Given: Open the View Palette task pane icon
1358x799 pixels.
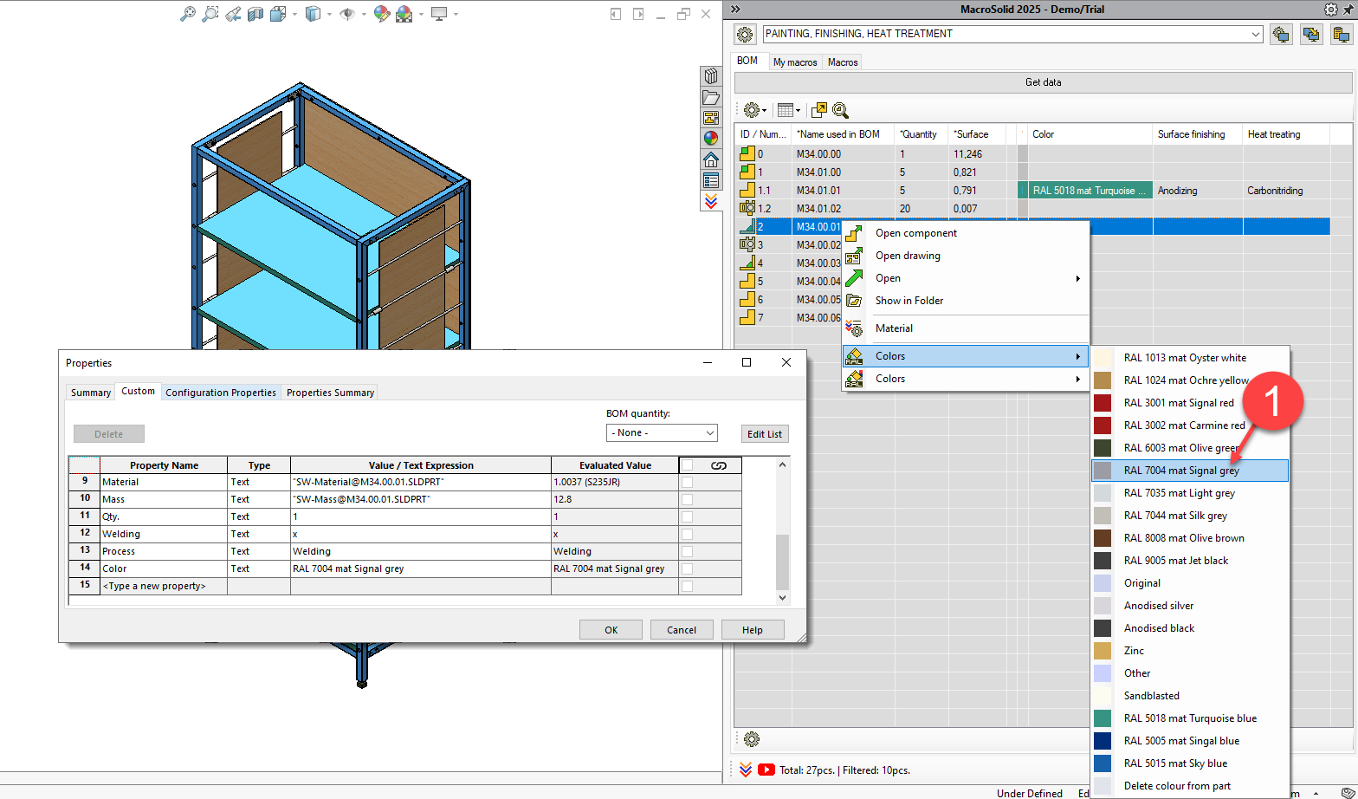Looking at the screenshot, I should [711, 118].
